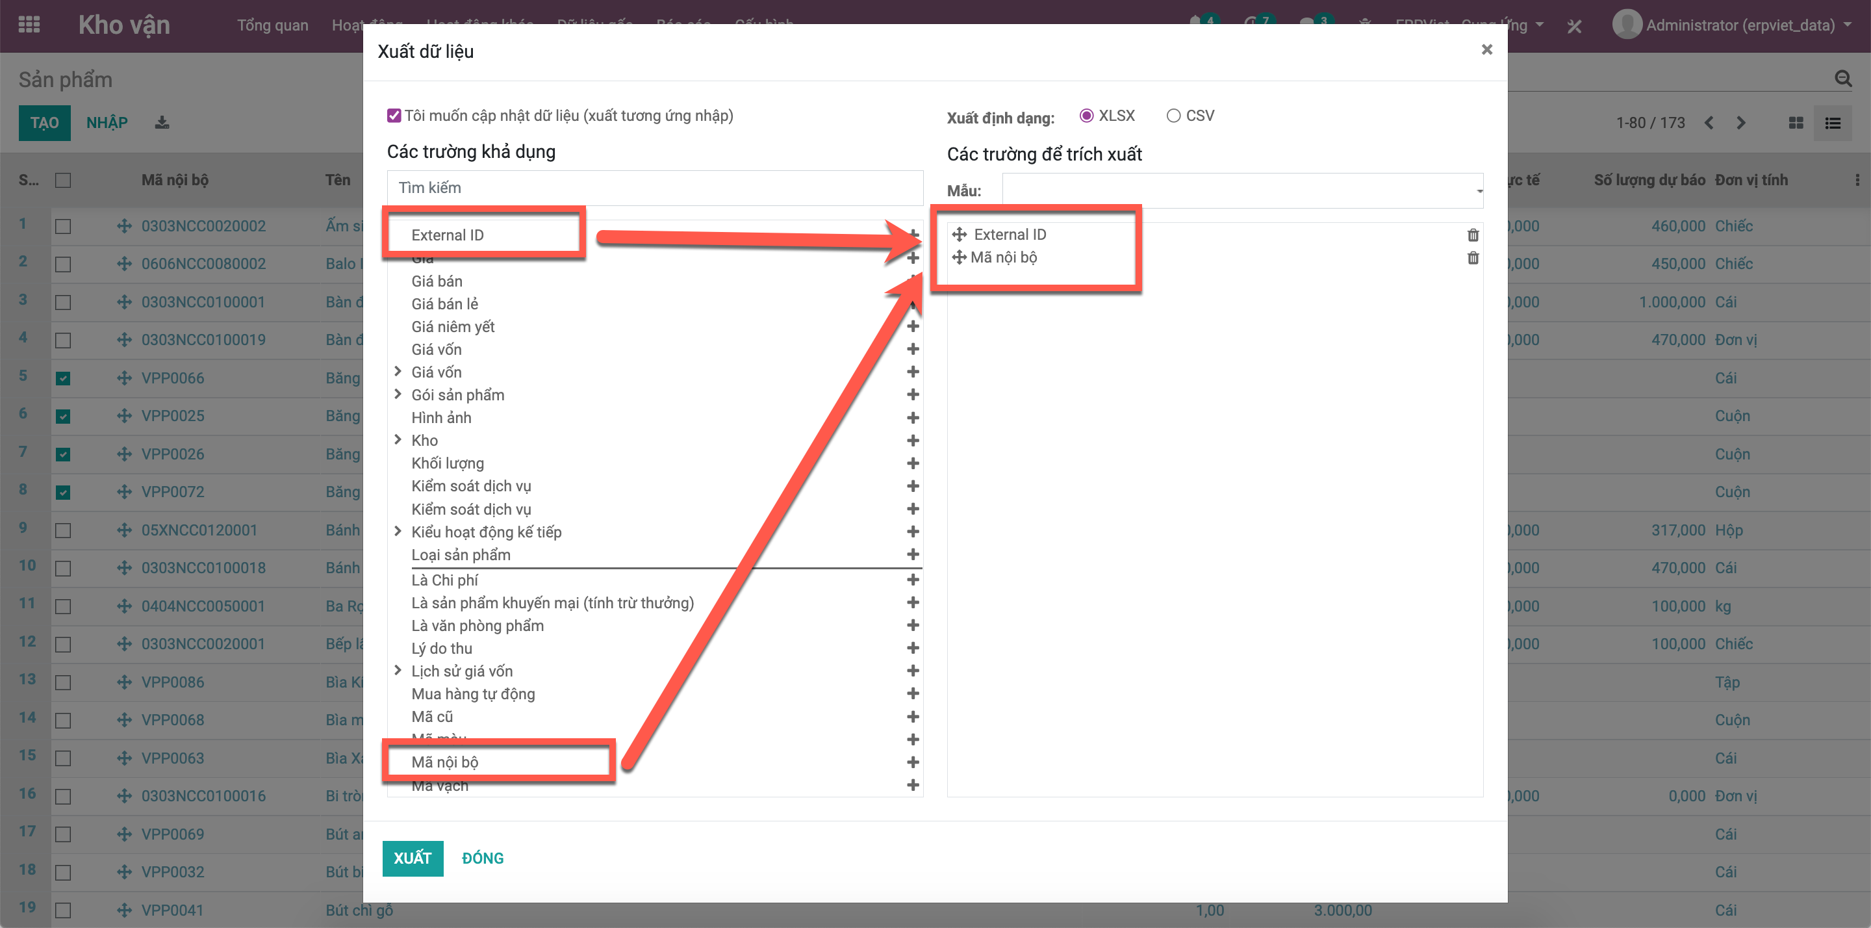Screen dimensions: 1871x928
Task: Expand Gói sản phẩm field group
Action: pos(398,394)
